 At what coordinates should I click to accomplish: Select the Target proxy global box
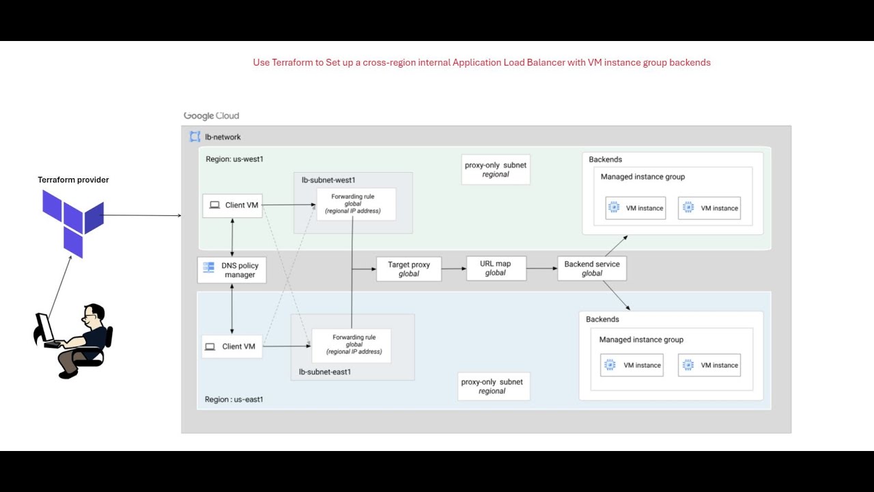pos(409,269)
